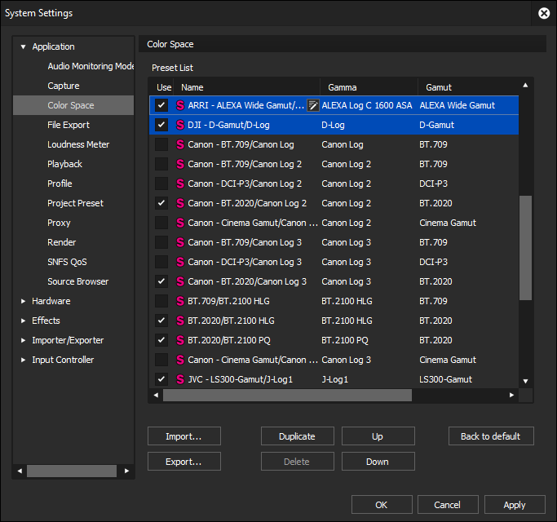
Task: Click the edit icon on ARRI preset row
Action: 312,105
